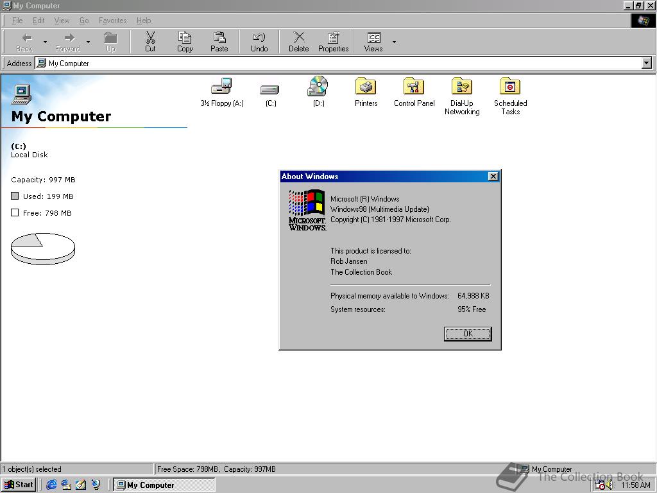Screen dimensions: 657x493
Task: Open Properties from the toolbar
Action: [x=334, y=42]
